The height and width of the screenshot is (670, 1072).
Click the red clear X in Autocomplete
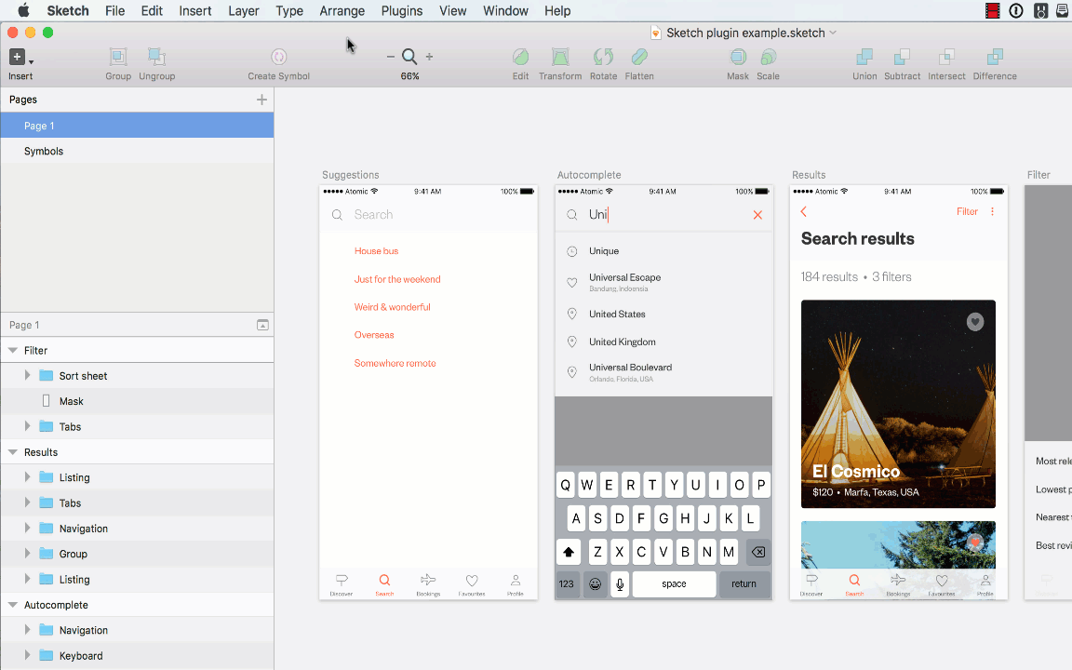[x=757, y=215]
